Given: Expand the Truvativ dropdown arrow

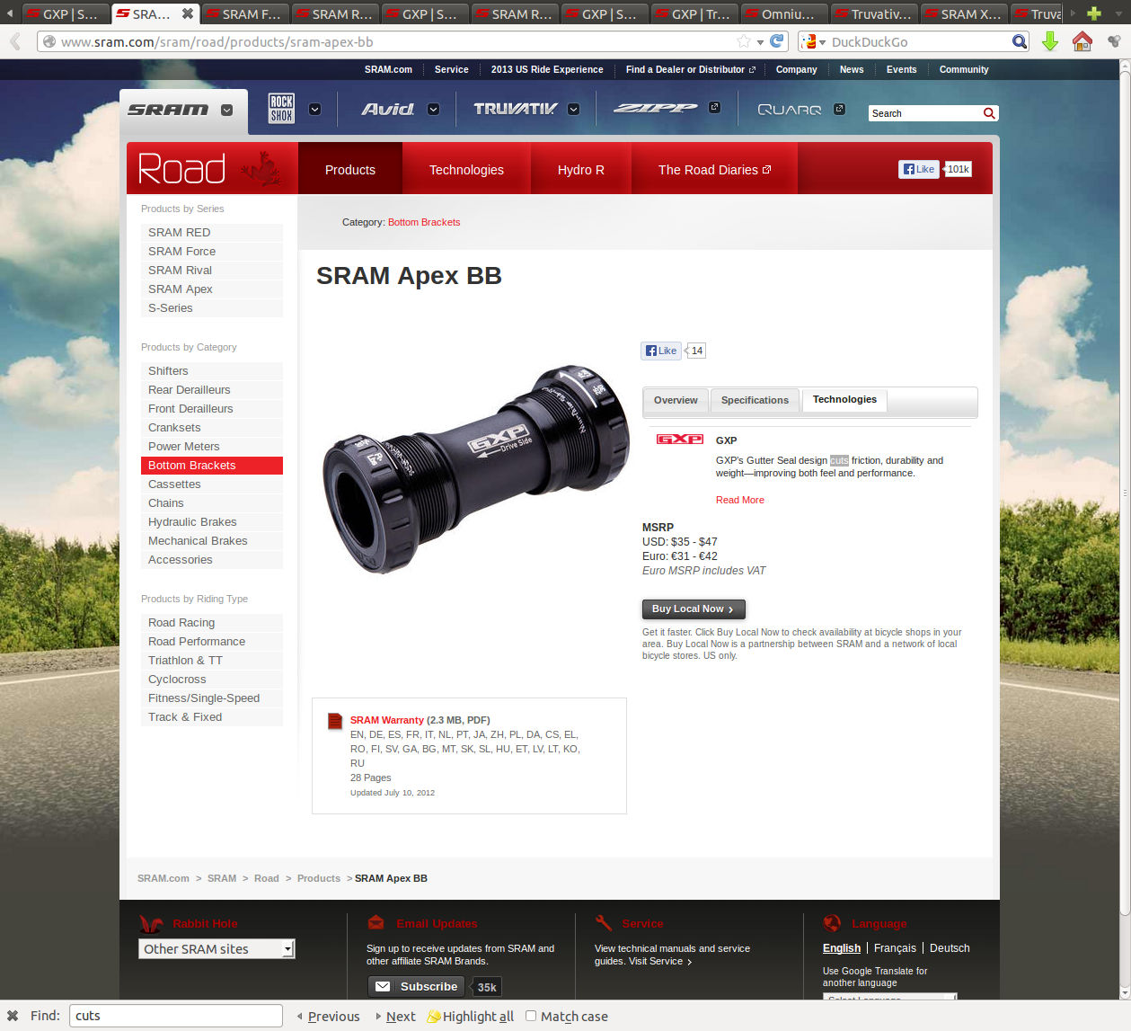Looking at the screenshot, I should click(x=573, y=110).
